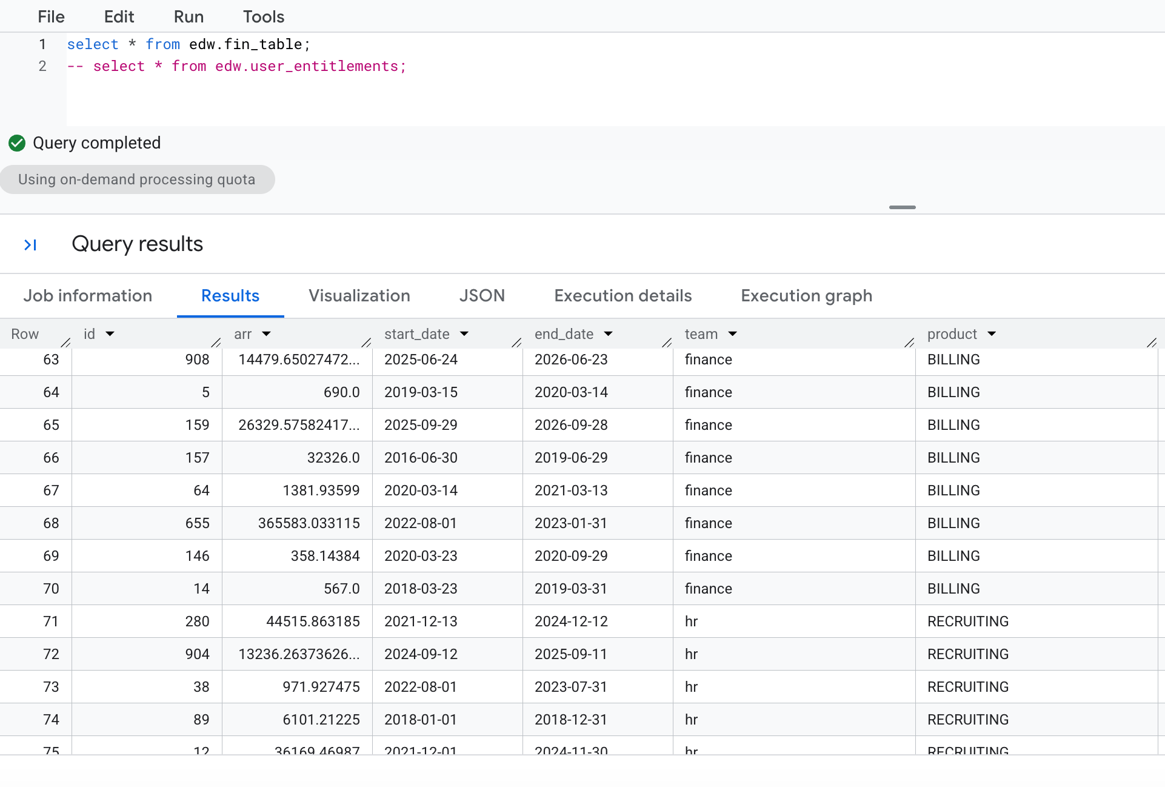
Task: Open the JSON tab
Action: tap(482, 296)
